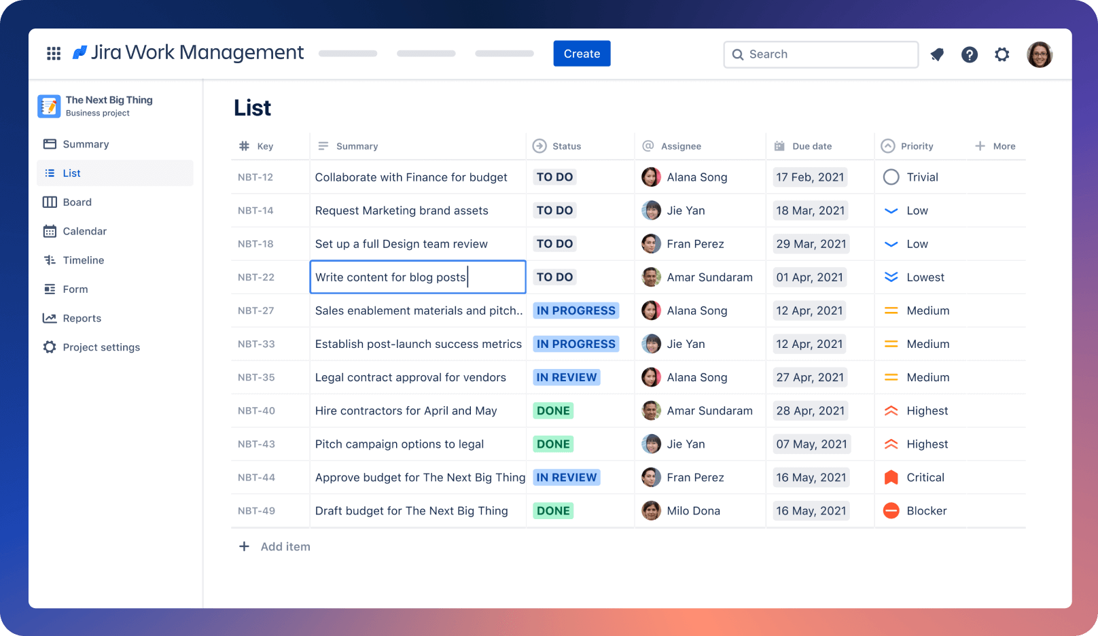
Task: Open the Board view icon
Action: 49,202
